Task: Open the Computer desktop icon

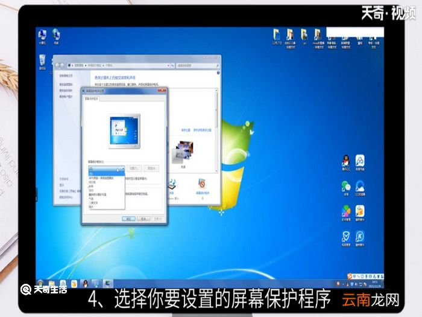Action: click(x=42, y=36)
